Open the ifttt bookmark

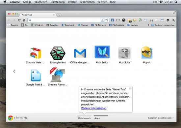[x=25, y=25]
